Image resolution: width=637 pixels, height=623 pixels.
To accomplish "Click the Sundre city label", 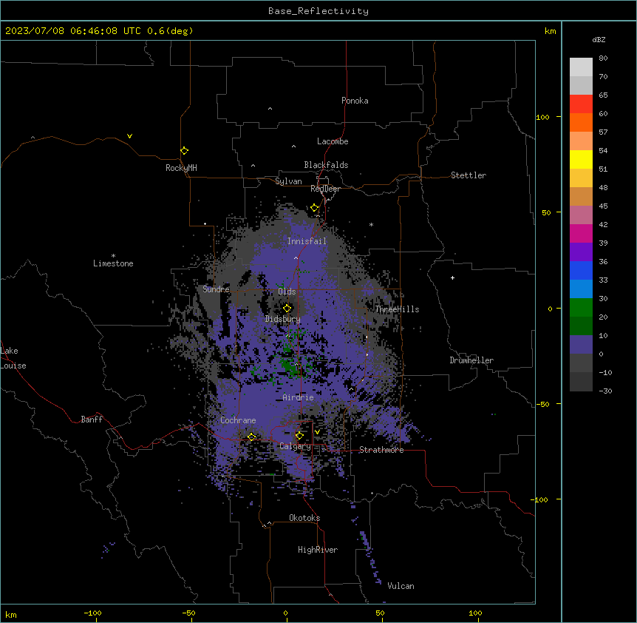I will (216, 289).
